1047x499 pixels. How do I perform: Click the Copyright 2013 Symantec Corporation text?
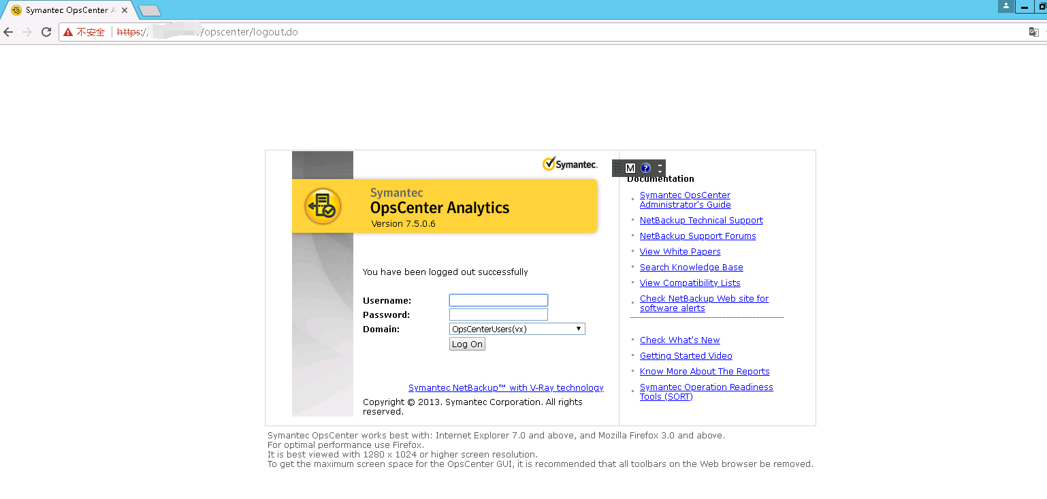(x=472, y=406)
